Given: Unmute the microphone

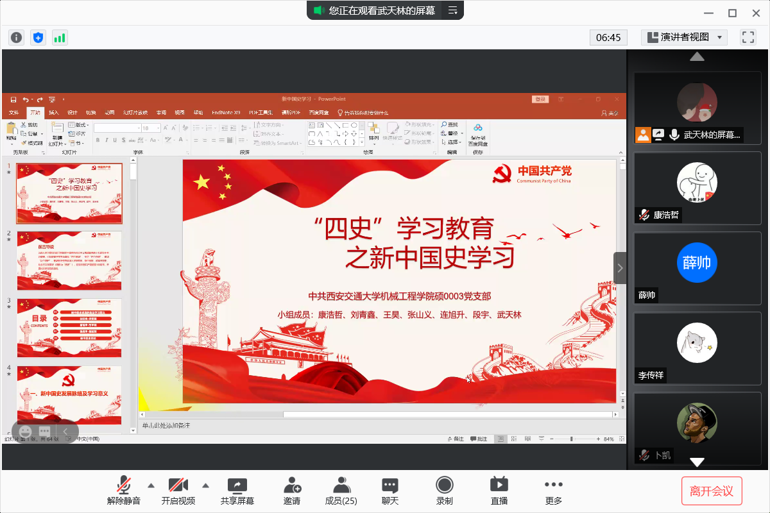Looking at the screenshot, I should tap(124, 491).
